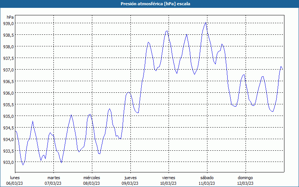Select the 938,5 y-axis value

pyautogui.click(x=8, y=35)
